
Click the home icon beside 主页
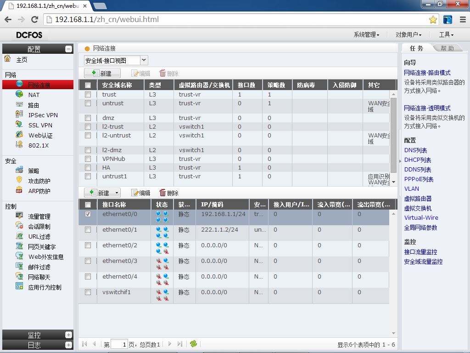pos(7,58)
